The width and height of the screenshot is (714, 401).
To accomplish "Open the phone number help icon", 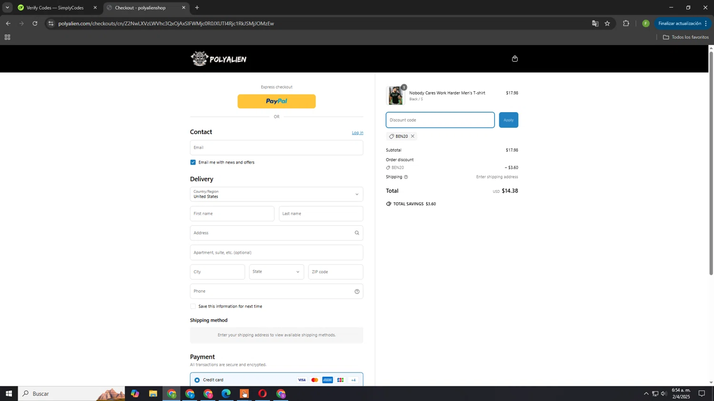I will coord(357,292).
